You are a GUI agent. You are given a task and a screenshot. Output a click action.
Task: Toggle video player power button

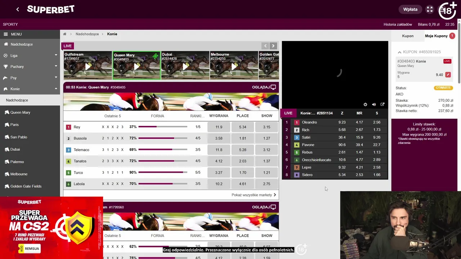(365, 104)
